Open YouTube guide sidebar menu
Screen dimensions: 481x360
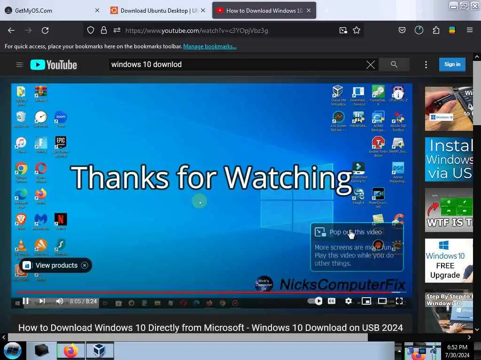tap(20, 65)
